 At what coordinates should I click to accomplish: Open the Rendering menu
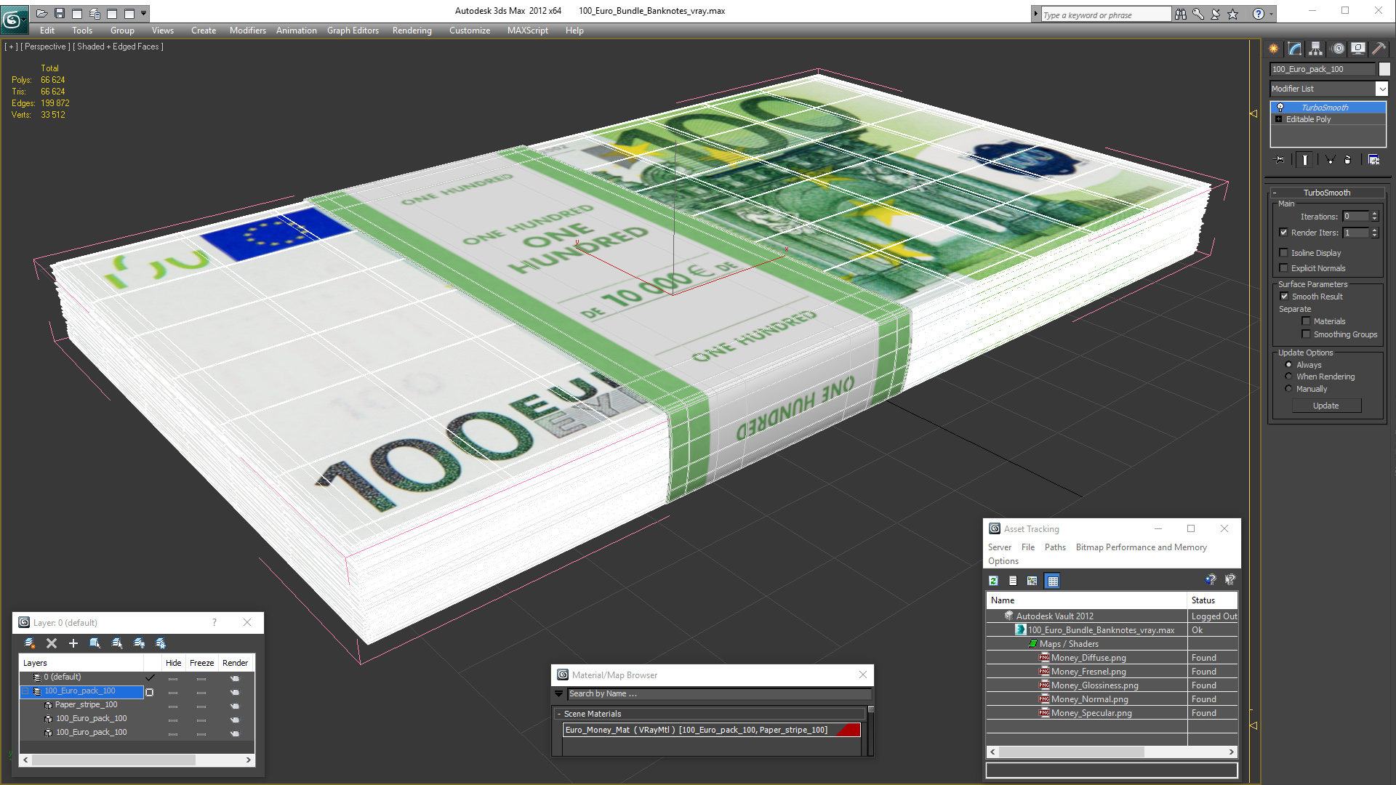[x=412, y=31]
